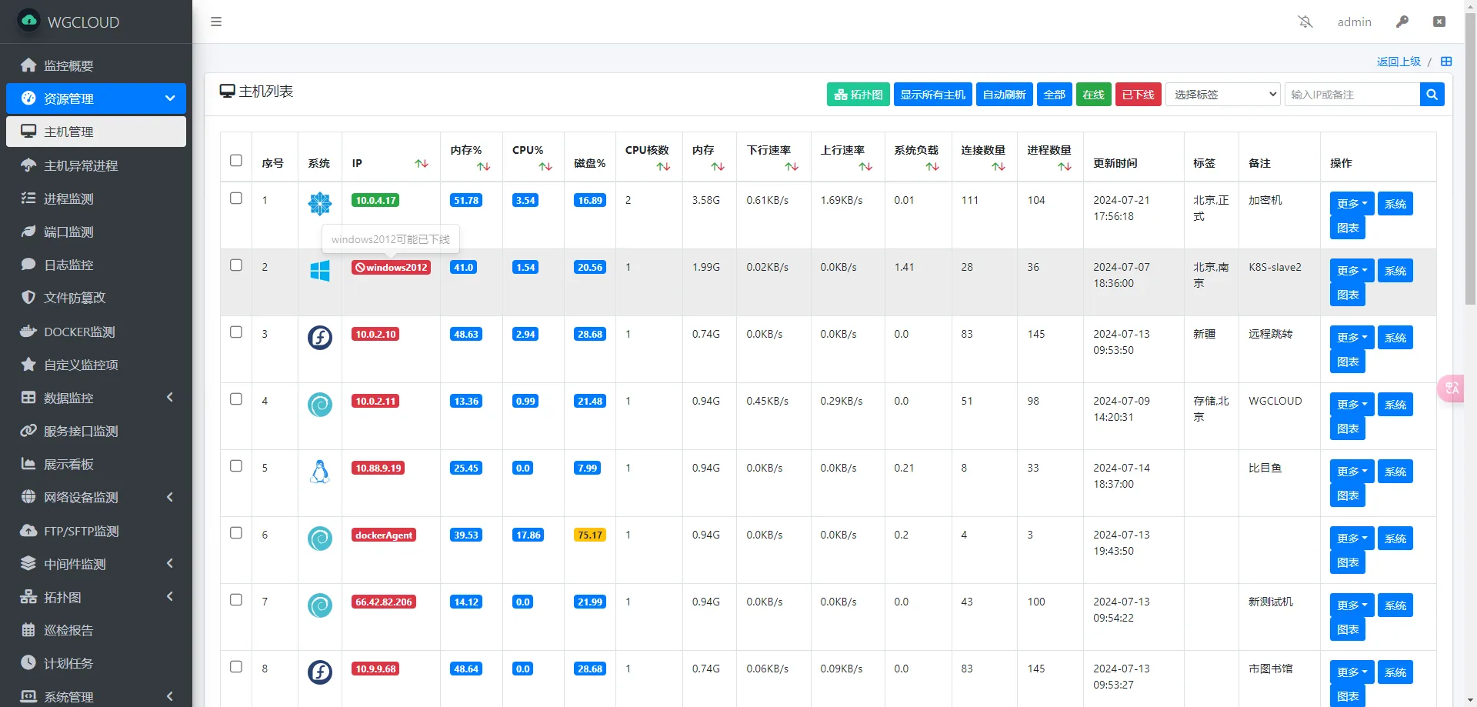Click the green 10.0.4.17 IP badge
1477x707 pixels.
click(375, 201)
